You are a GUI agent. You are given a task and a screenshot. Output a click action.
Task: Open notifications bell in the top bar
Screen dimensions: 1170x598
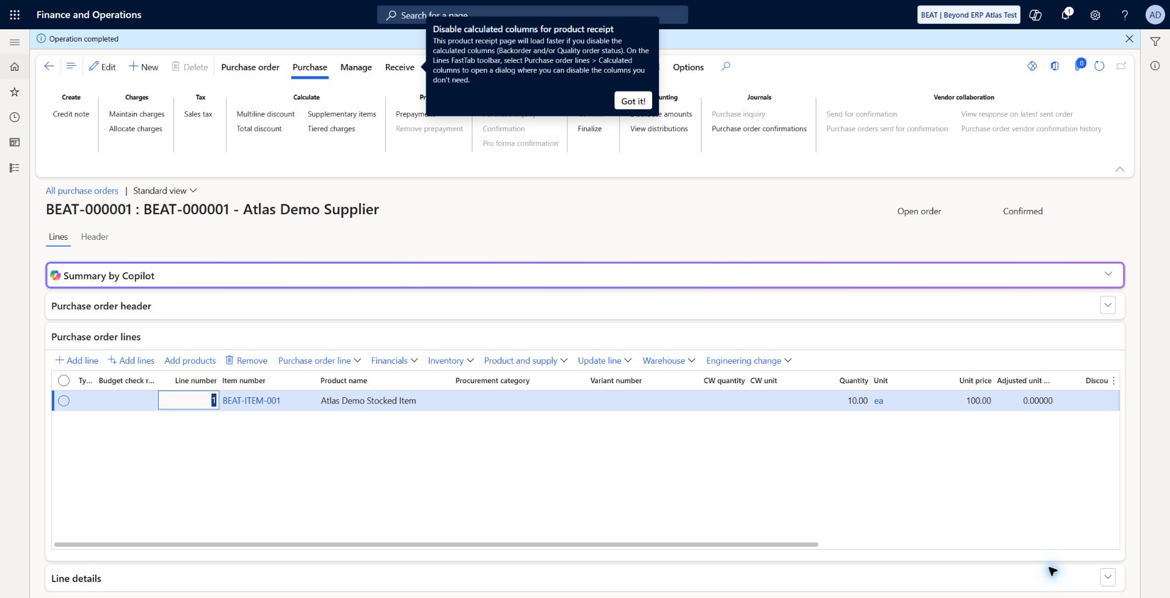point(1066,15)
